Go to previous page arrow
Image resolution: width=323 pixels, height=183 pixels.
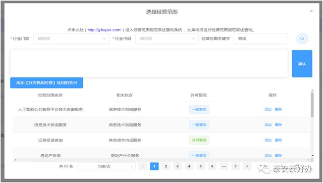coord(143,166)
